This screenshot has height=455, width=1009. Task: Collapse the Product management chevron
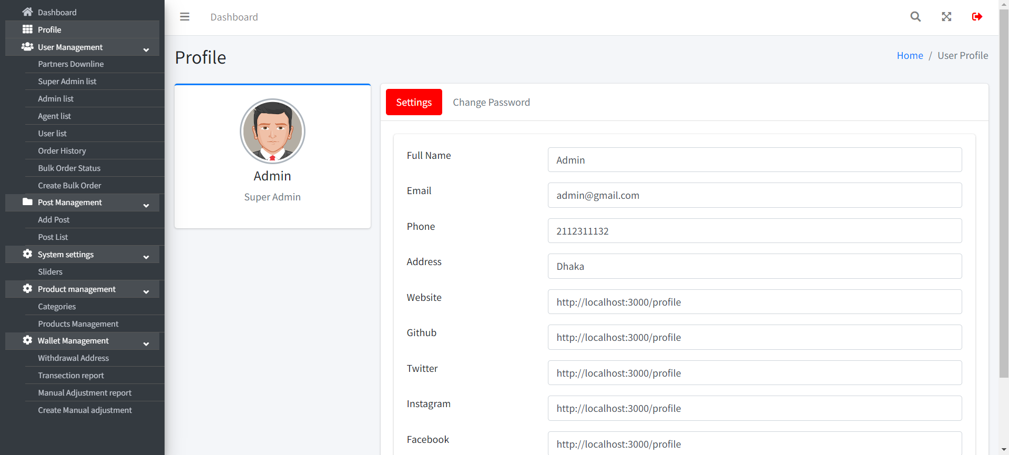click(146, 291)
